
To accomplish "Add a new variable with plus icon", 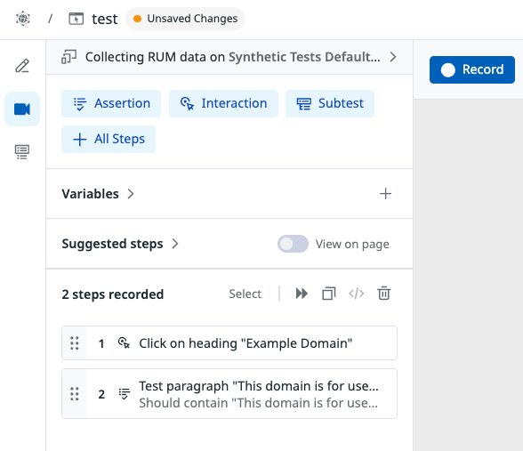I will (386, 194).
